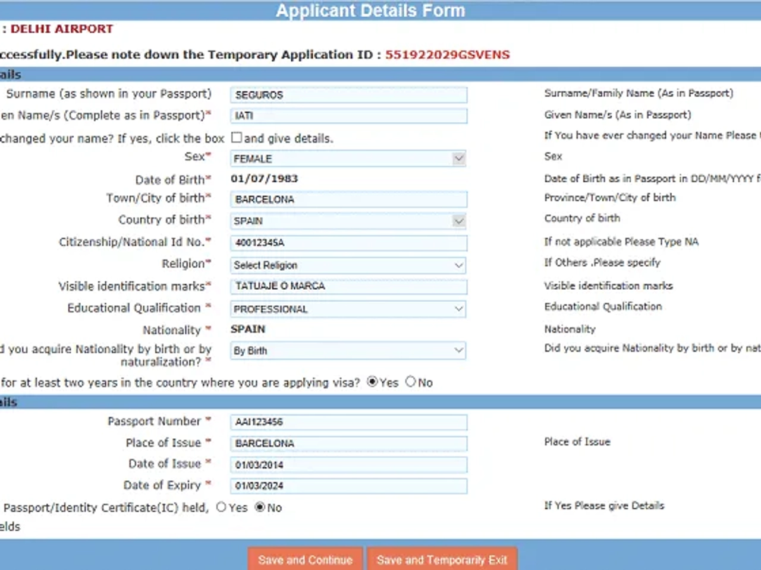Select Yes for other Passport/Identity Certificate held
Viewport: 761px width, 570px height.
click(x=221, y=507)
